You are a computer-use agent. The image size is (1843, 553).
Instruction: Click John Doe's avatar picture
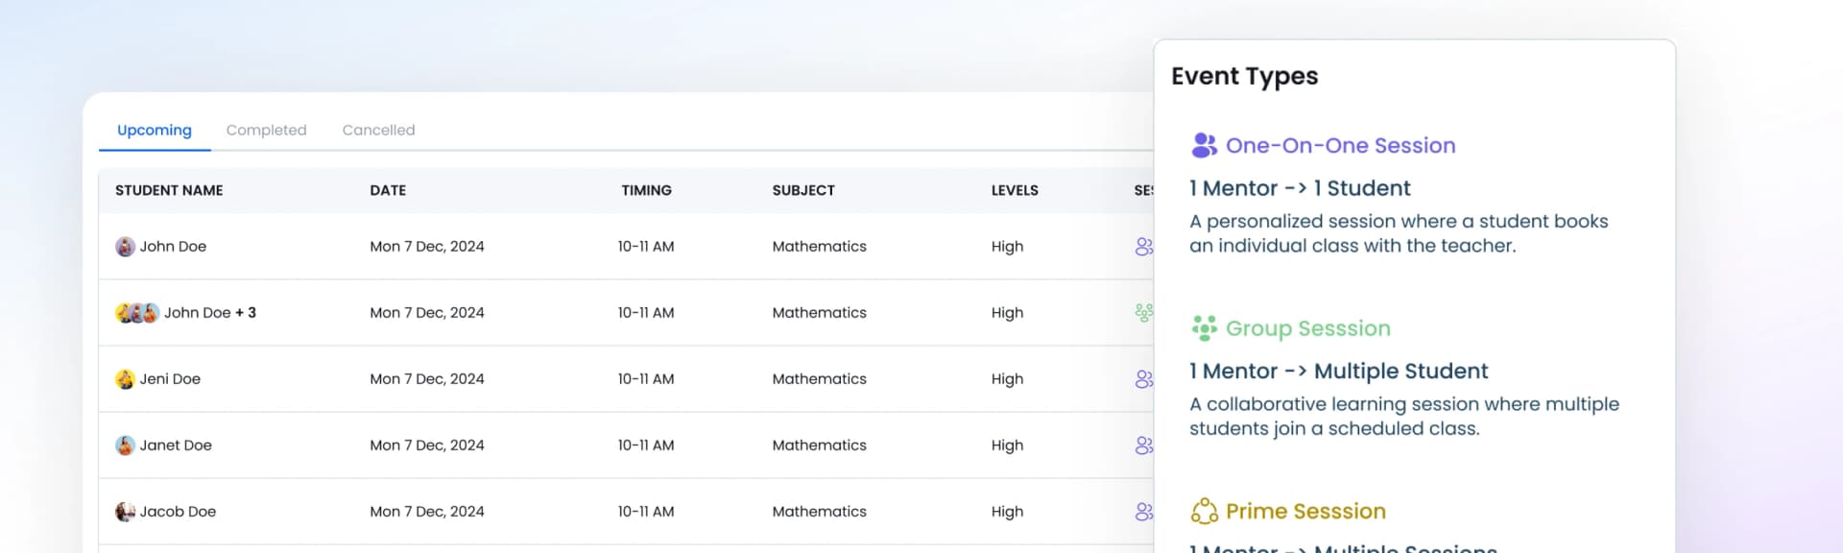pyautogui.click(x=126, y=247)
